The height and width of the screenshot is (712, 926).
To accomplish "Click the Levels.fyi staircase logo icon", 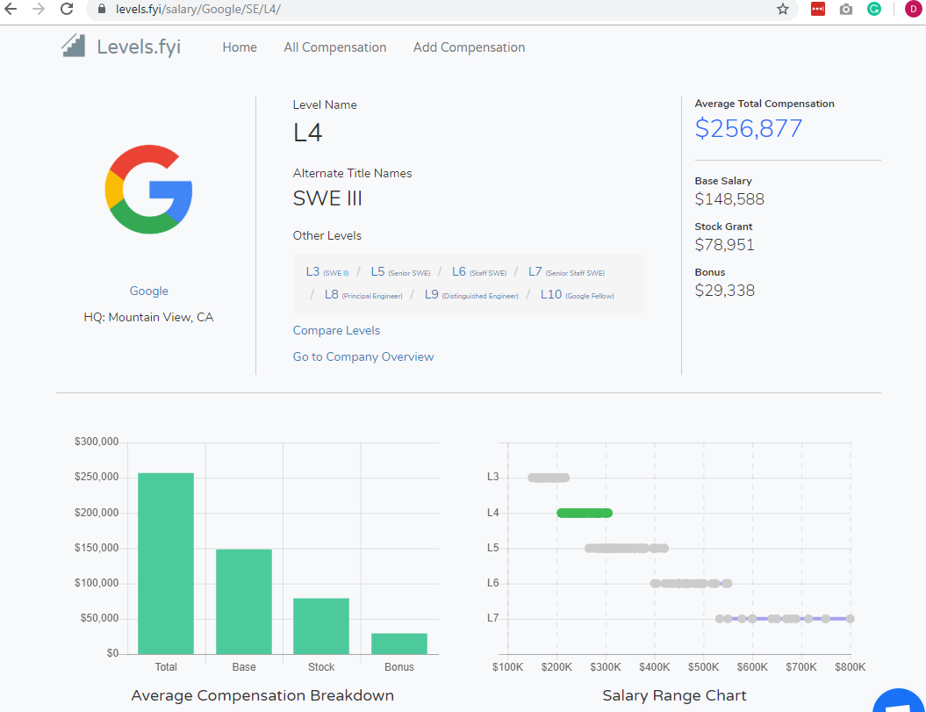I will (x=73, y=46).
